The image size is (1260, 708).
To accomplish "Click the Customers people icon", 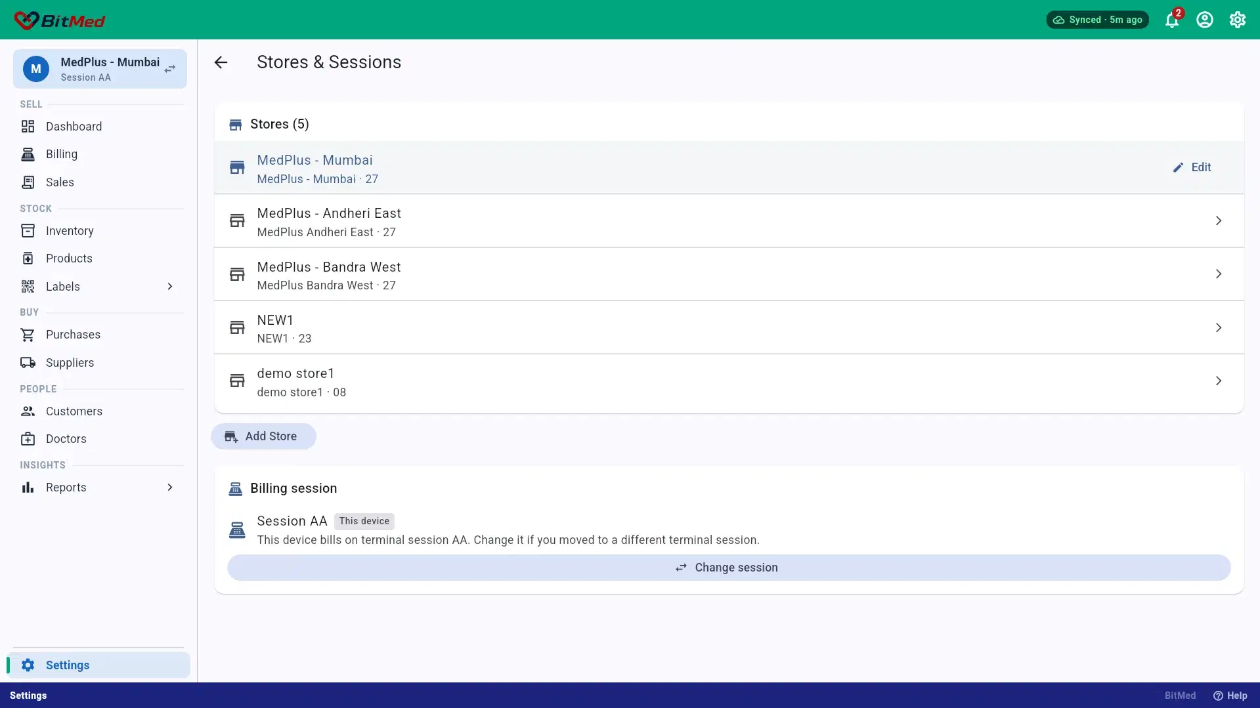I will pos(28,411).
